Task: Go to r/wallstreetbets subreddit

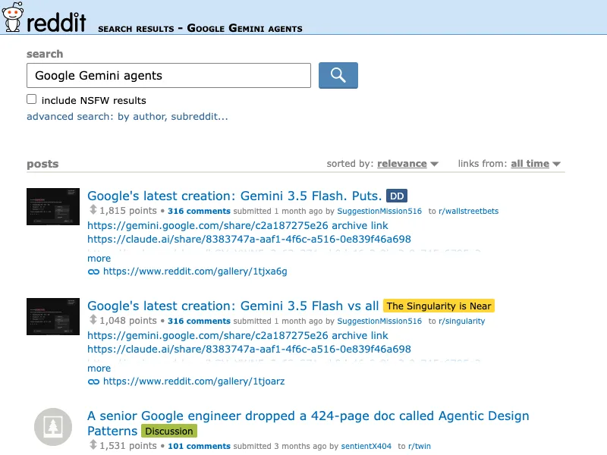Action: tap(468, 212)
